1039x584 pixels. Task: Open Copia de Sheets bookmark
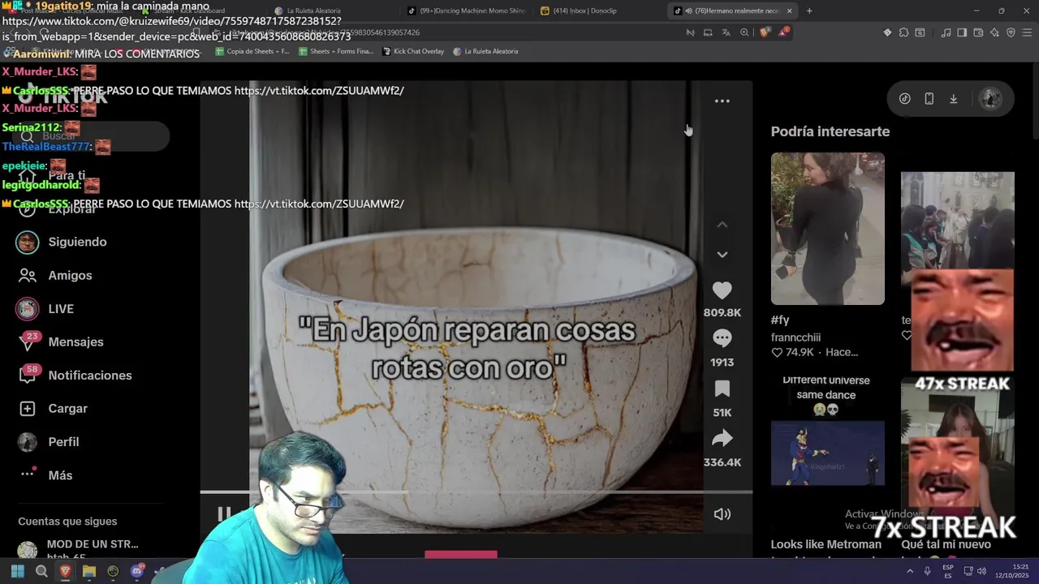click(252, 51)
